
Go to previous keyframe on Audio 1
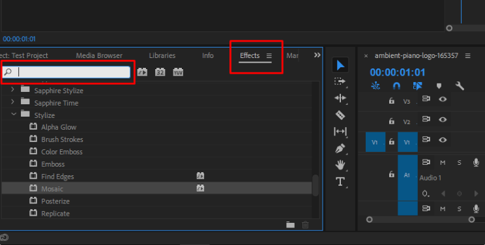pos(443,194)
